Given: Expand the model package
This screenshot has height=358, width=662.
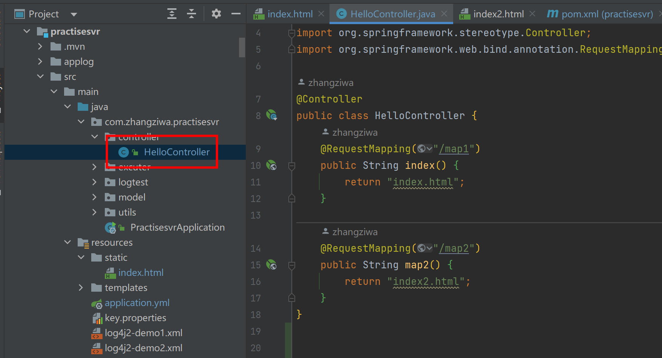Looking at the screenshot, I should click(x=95, y=197).
